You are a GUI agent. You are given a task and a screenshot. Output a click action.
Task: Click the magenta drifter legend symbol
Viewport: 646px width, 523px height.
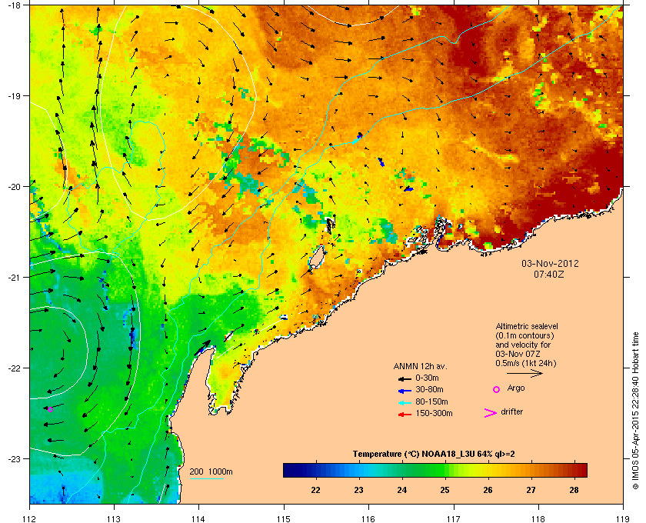point(491,413)
